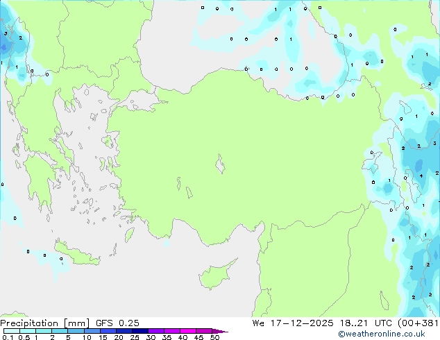The width and height of the screenshot is (440, 340).
Task: Select the 0.5–1 mm legend color
Action: 28,331
